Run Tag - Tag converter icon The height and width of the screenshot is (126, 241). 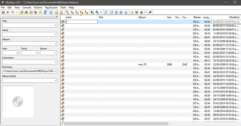(86, 12)
